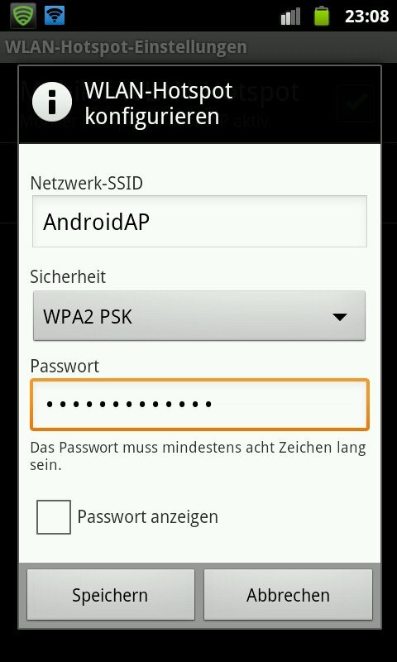Open the Sicherheit WPA2 PSK dropdown
Viewport: 397px width, 662px height.
[199, 316]
